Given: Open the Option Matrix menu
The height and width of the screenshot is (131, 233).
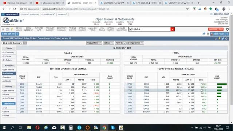Looking at the screenshot, I should pos(111,29).
